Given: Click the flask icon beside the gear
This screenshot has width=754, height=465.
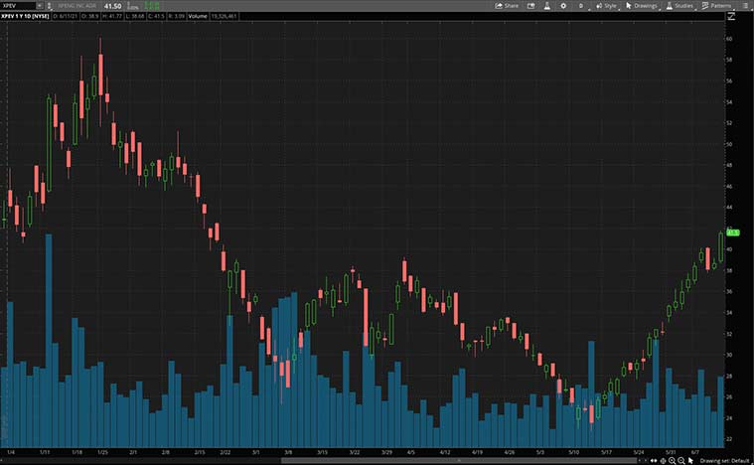Looking at the screenshot, I should tap(545, 6).
